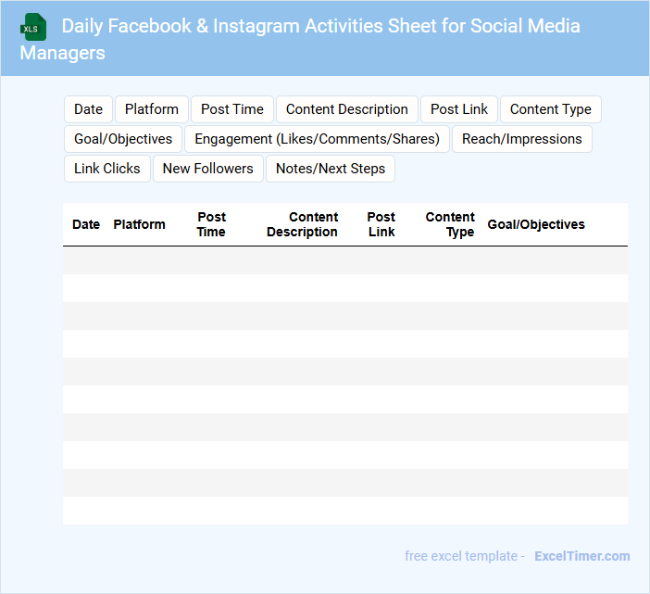Click the first empty table row

click(344, 260)
